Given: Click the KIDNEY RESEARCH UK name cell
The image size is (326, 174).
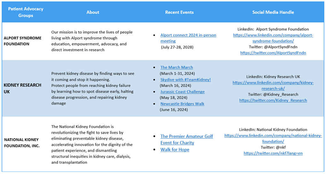Looking at the screenshot, I should click(x=22, y=88).
